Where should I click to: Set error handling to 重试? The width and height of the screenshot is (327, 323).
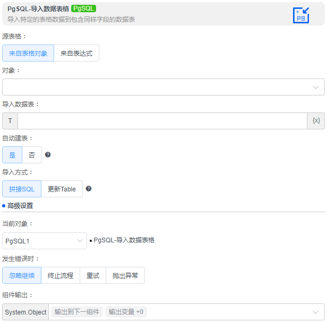[93, 275]
